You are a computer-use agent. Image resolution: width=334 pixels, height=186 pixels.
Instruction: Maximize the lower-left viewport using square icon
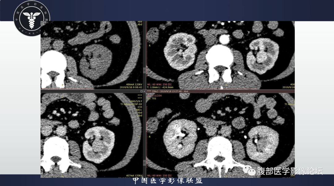pos(141,91)
